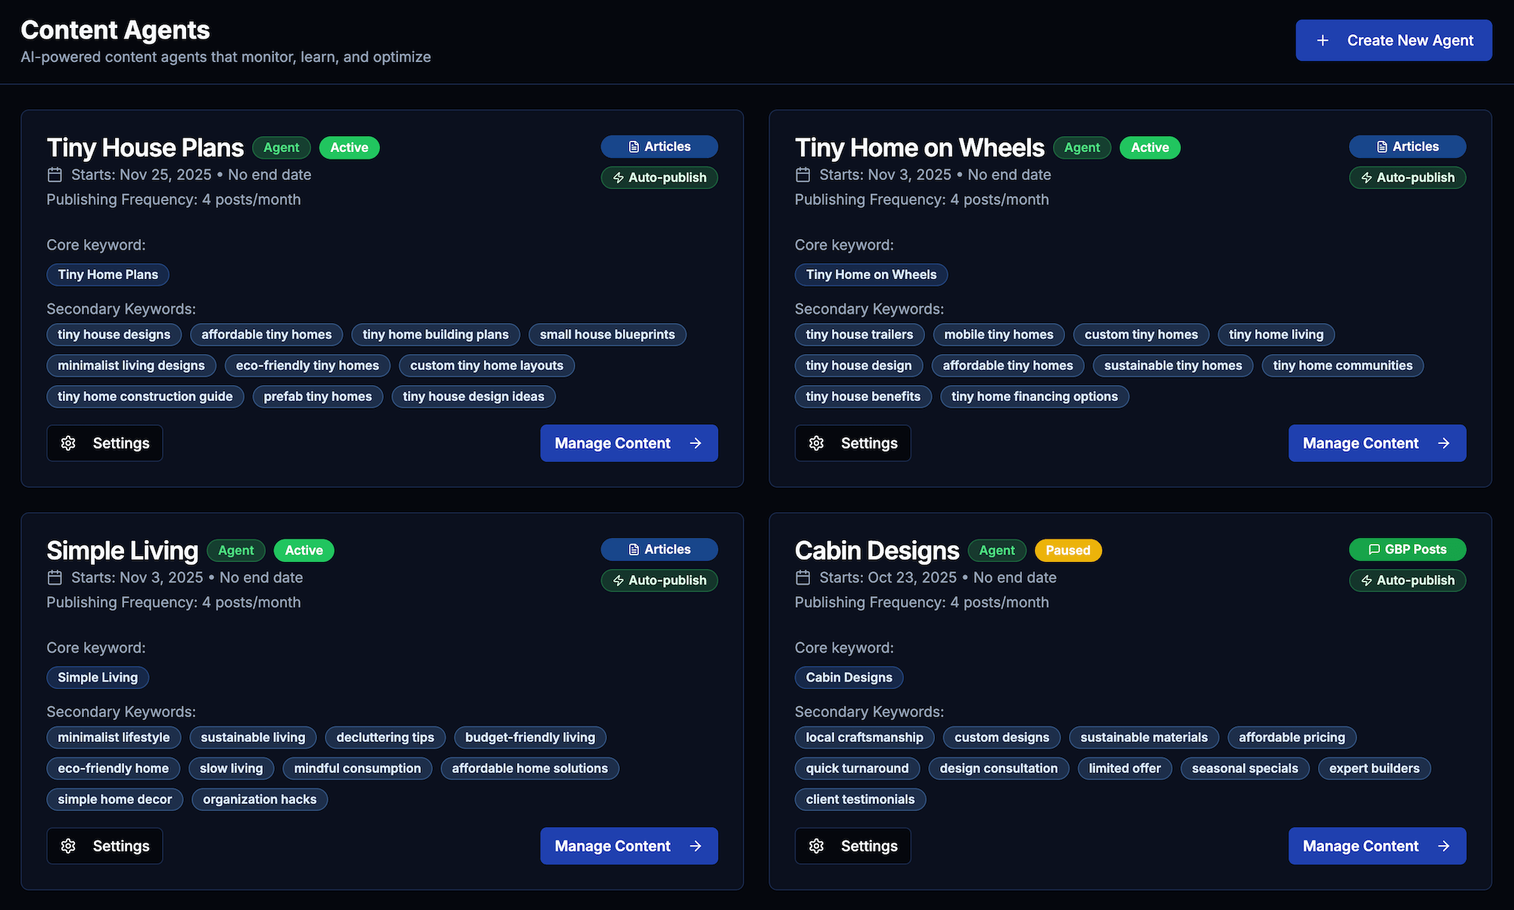
Task: Click the GBP Posts chat bubble icon
Action: pyautogui.click(x=1374, y=550)
